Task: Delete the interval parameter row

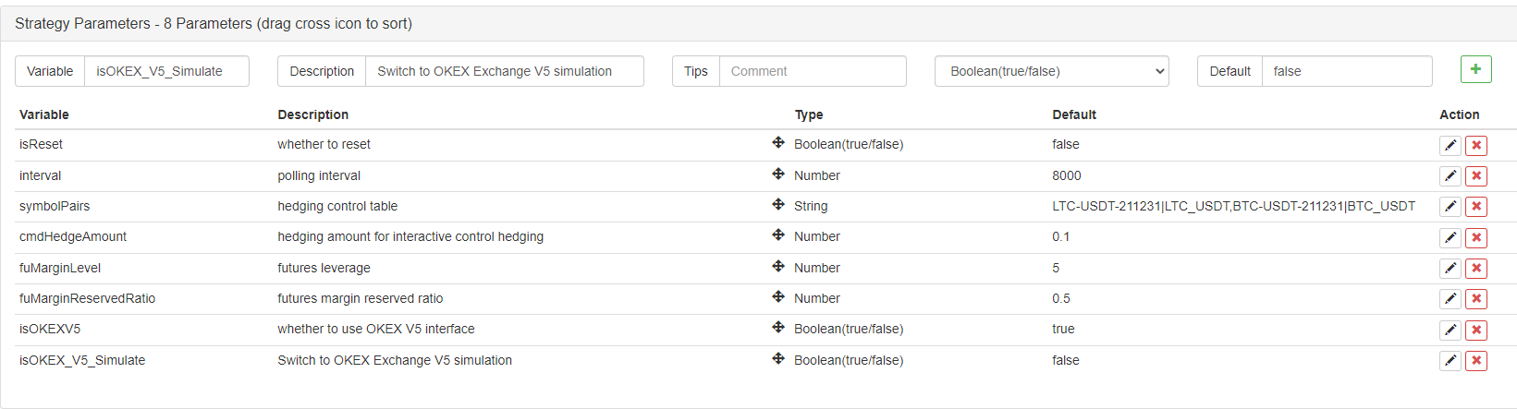Action: point(1476,176)
